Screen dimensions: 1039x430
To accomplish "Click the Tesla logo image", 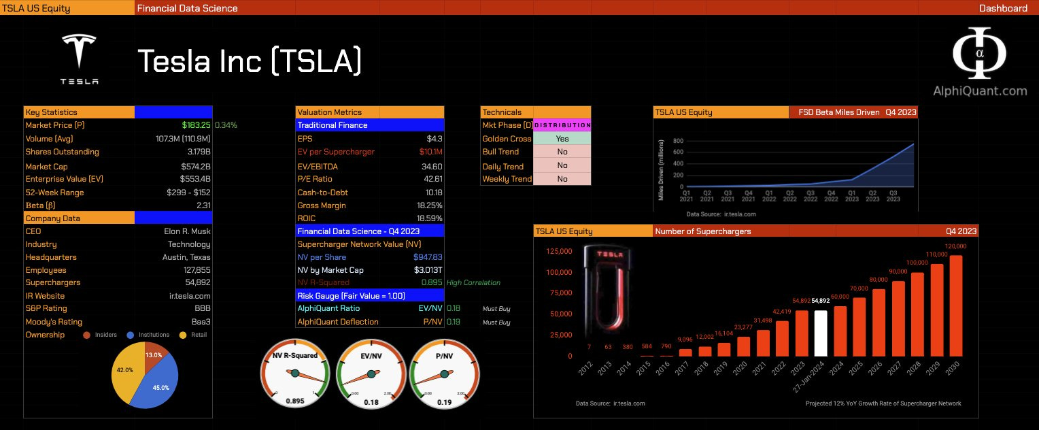I will click(80, 60).
